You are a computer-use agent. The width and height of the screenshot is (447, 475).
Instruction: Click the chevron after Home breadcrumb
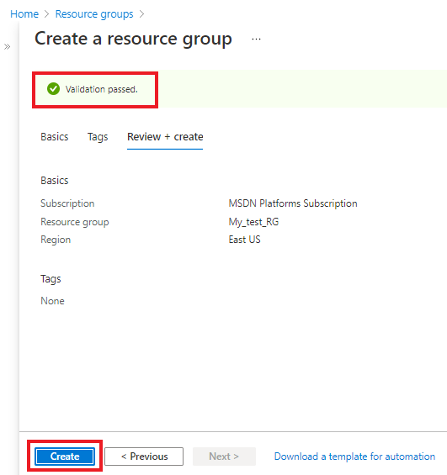(46, 14)
